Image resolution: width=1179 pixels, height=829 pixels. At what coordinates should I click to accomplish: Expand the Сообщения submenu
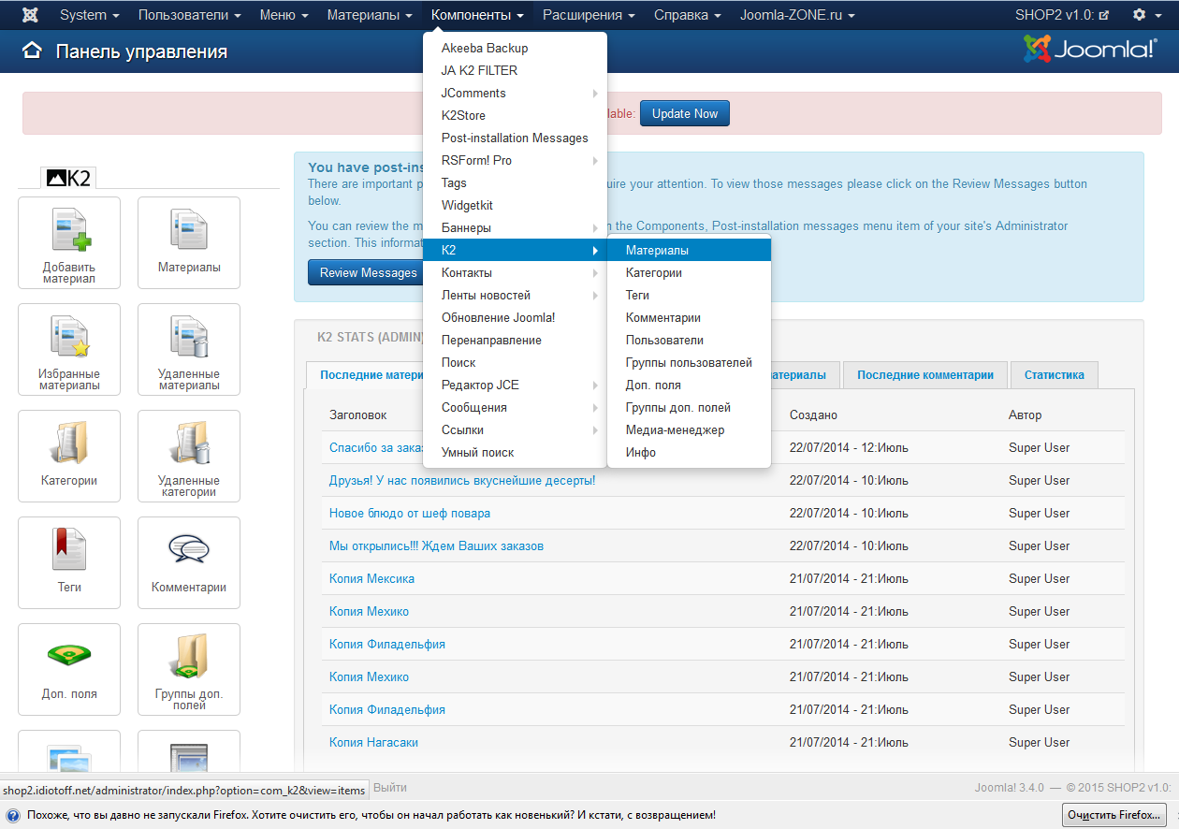[x=515, y=407]
